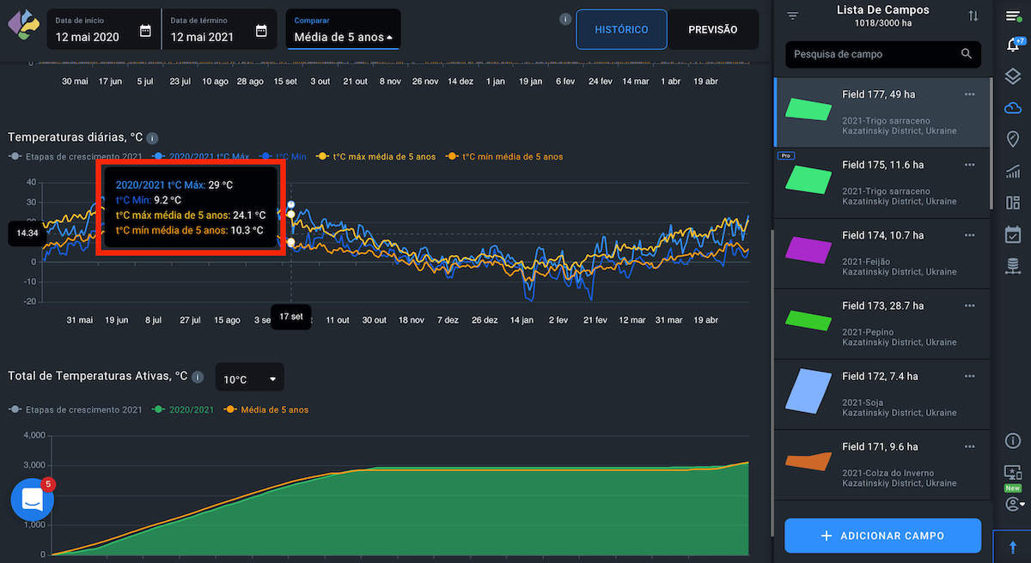Open the chat support bubble
This screenshot has height=563, width=1031.
tap(32, 499)
